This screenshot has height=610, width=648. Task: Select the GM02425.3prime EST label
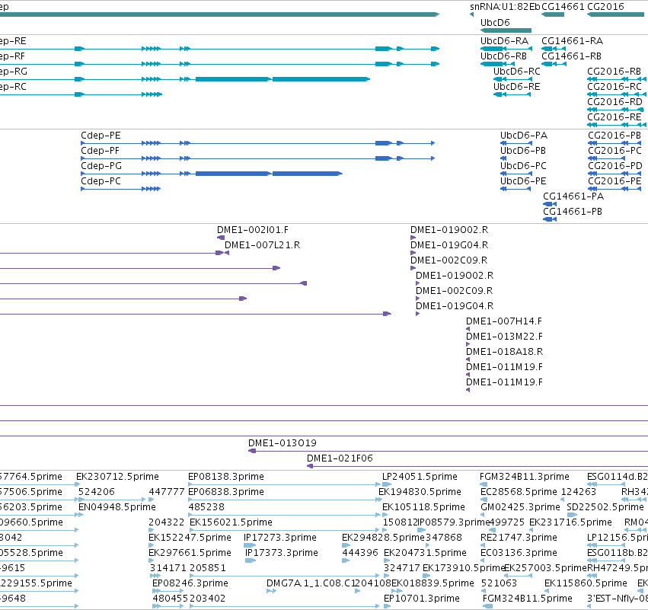tap(520, 507)
